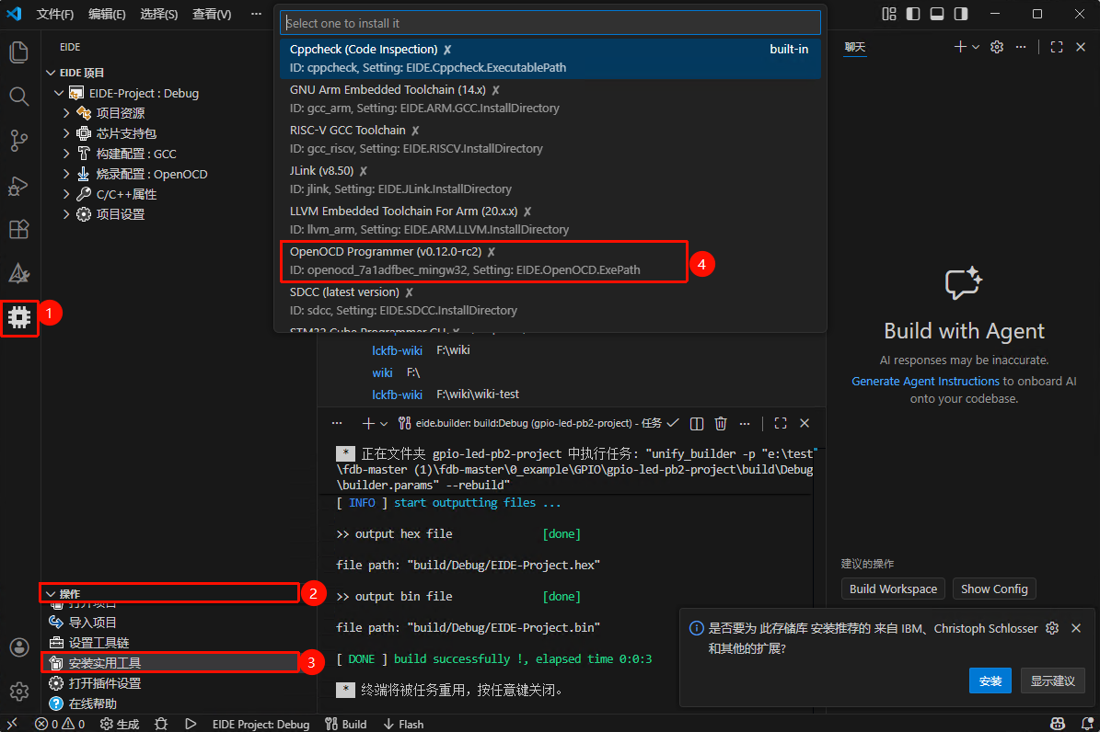This screenshot has width=1100, height=732.
Task: Toggle the secondary side bar layout icon
Action: pyautogui.click(x=961, y=14)
